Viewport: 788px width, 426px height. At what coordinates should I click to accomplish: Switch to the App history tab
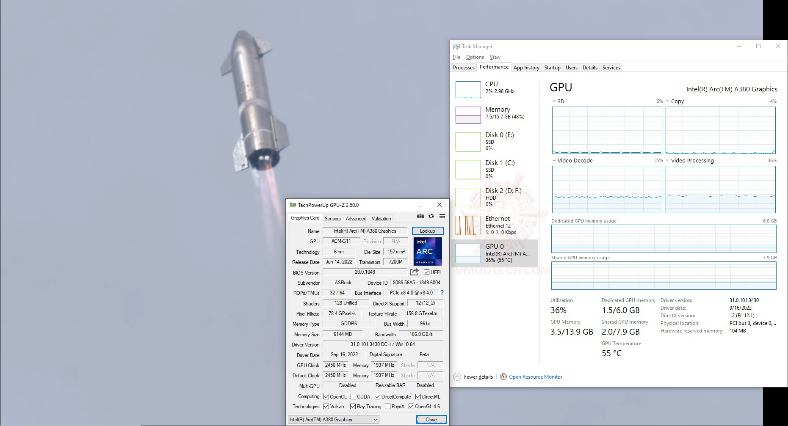pyautogui.click(x=526, y=68)
